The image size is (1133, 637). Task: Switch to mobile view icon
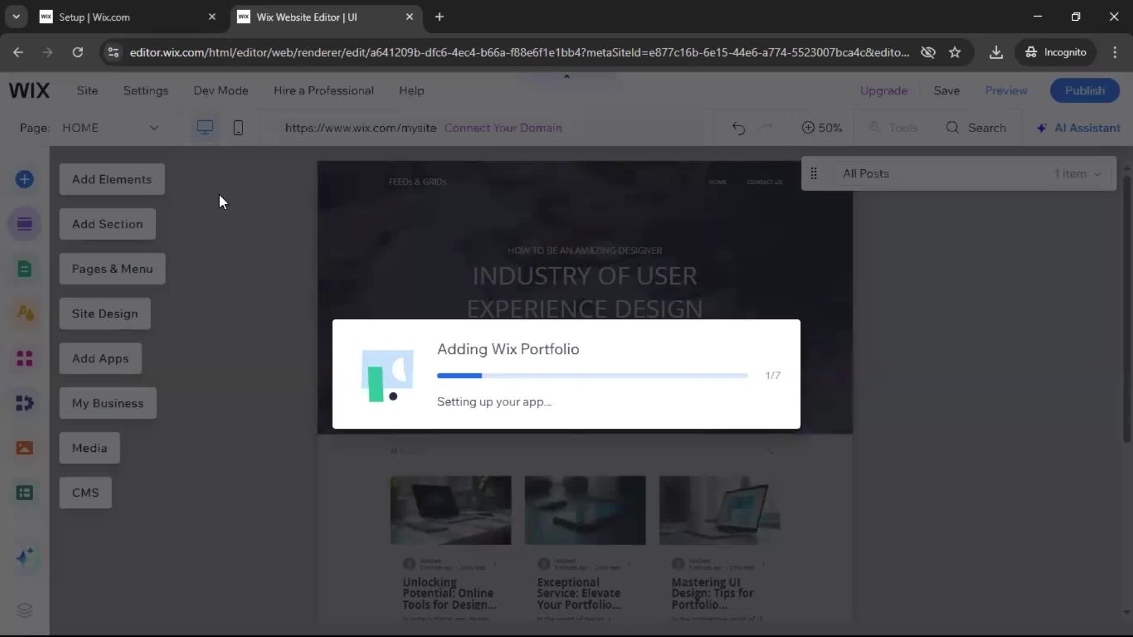pos(238,127)
